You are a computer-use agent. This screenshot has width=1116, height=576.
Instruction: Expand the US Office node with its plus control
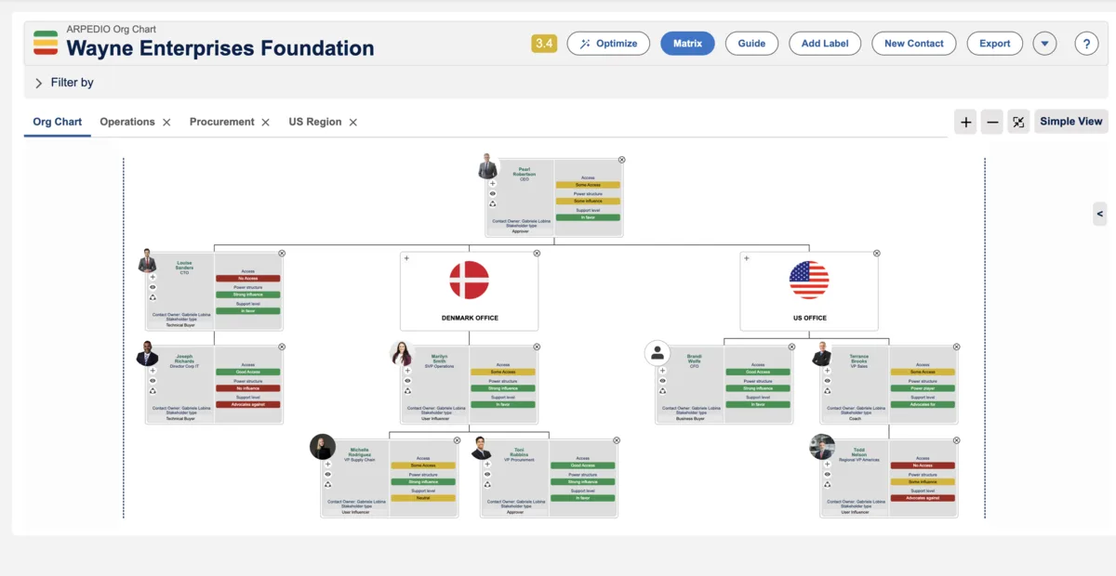pos(746,258)
